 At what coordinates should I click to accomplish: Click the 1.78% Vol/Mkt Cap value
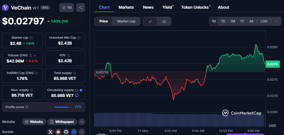[22, 78]
